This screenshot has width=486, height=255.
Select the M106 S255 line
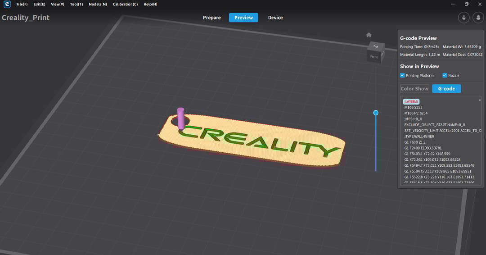point(413,107)
